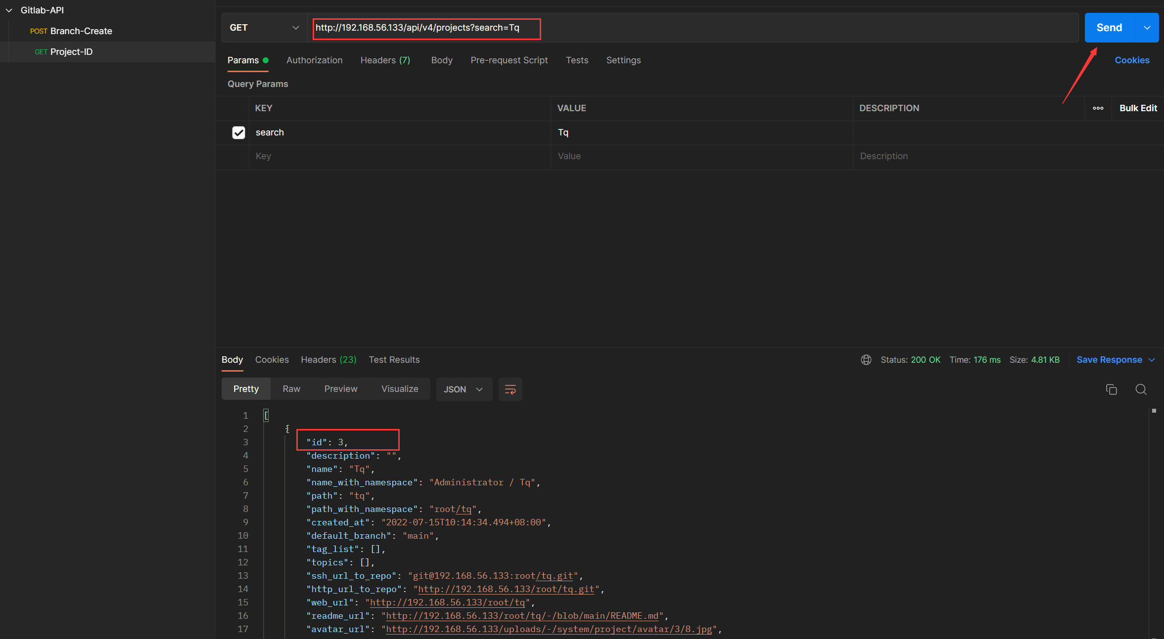The image size is (1164, 639).
Task: Click Bulk Edit
Action: [x=1138, y=108]
